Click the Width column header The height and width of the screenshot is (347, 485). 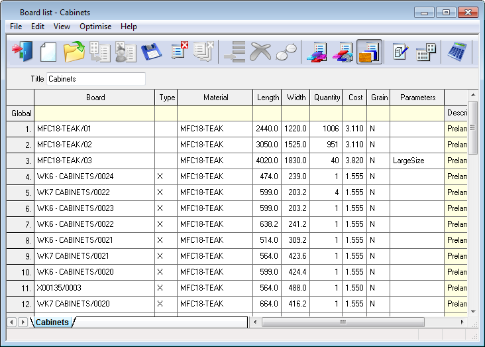tap(296, 98)
